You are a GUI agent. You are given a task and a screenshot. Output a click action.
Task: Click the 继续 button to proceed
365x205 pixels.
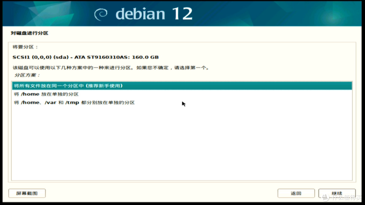[337, 193]
